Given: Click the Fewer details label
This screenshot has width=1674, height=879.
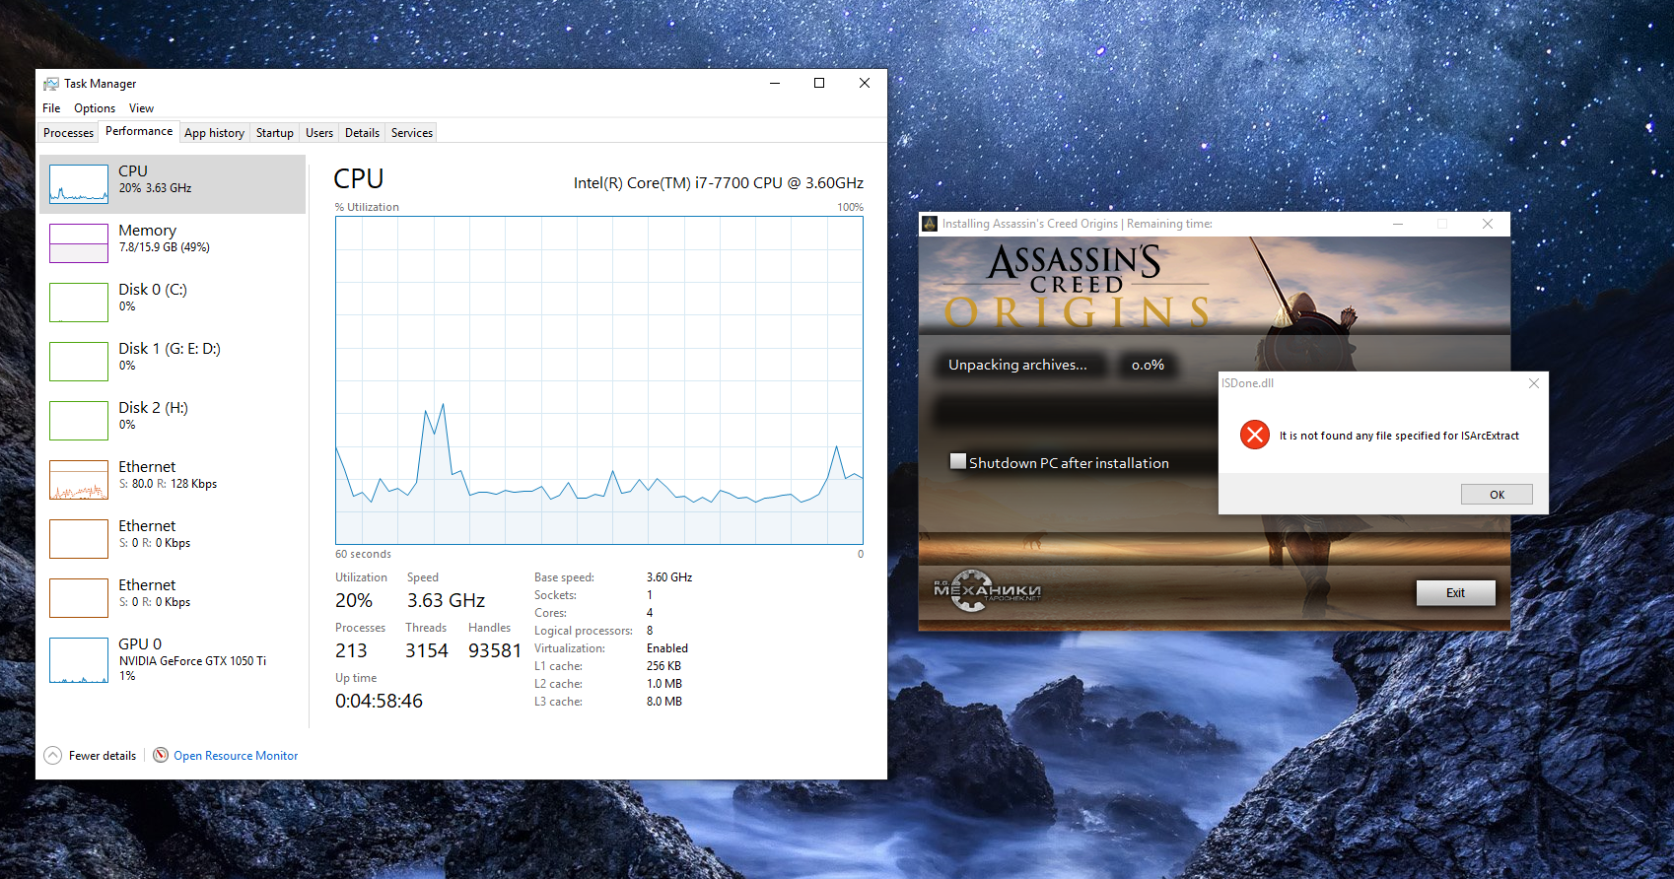Looking at the screenshot, I should click(103, 756).
